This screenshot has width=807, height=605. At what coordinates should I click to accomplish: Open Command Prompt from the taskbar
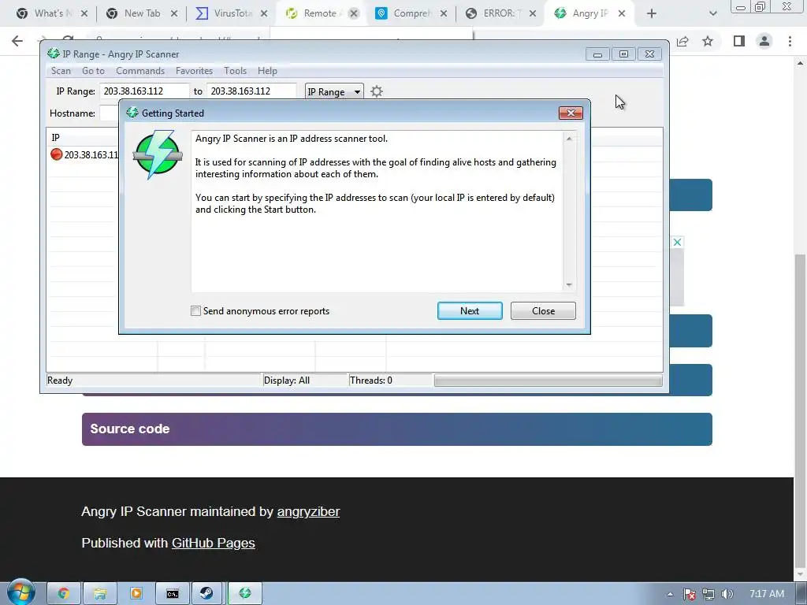pos(173,594)
